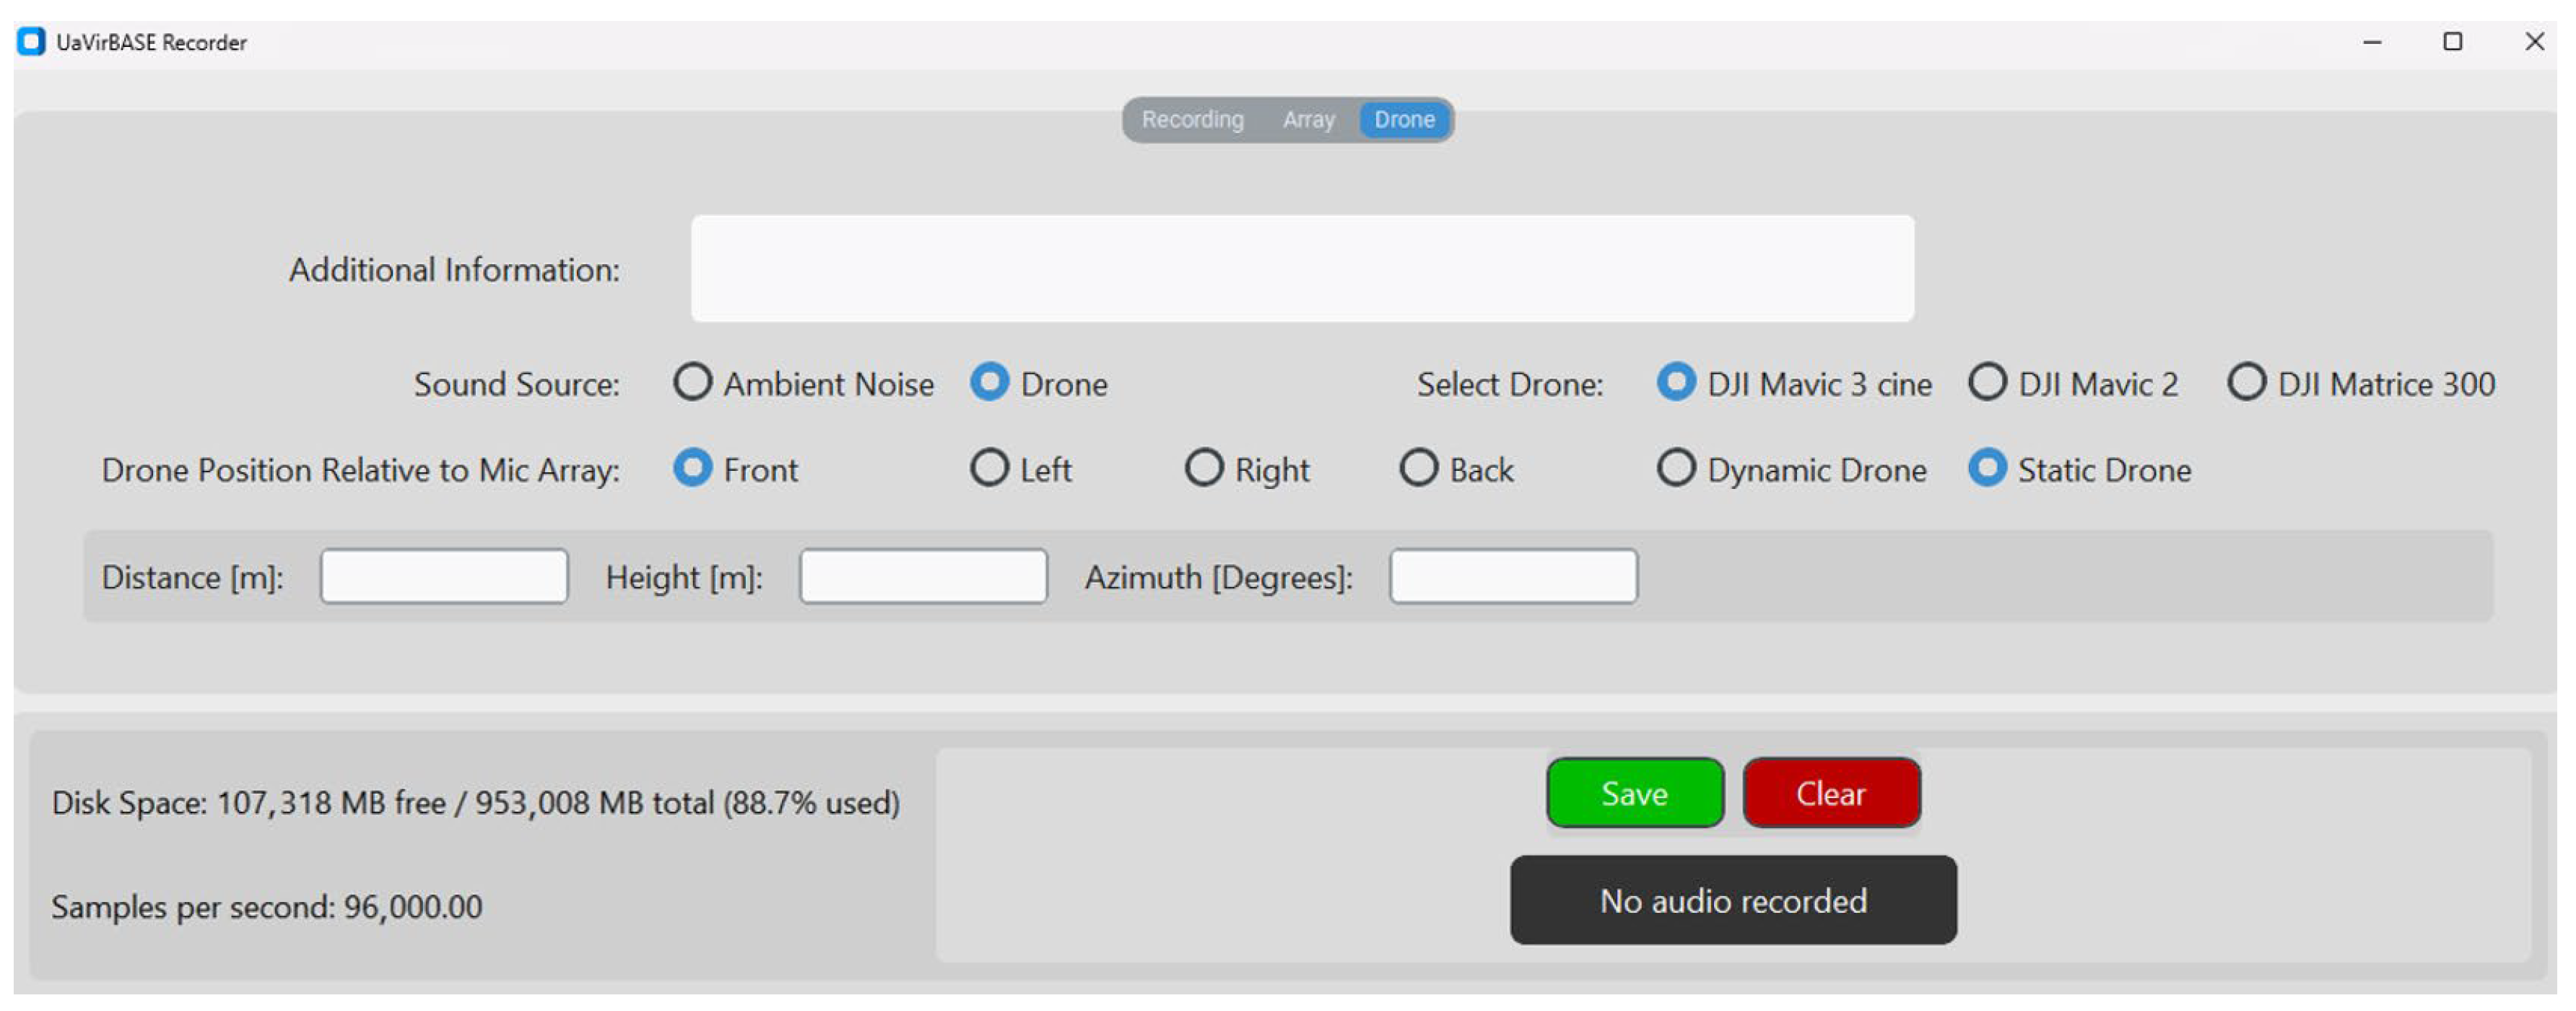The image size is (2576, 1011).
Task: Click the UaVirBASE Recorder app icon
Action: pos(31,42)
